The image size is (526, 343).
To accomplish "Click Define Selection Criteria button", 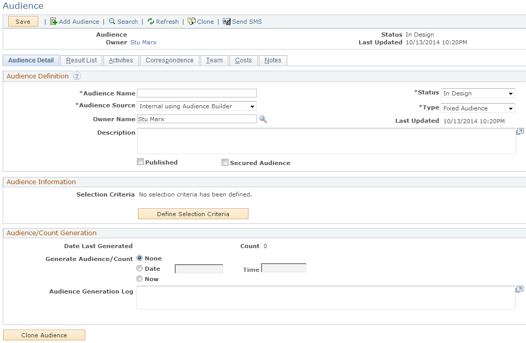I will [193, 214].
